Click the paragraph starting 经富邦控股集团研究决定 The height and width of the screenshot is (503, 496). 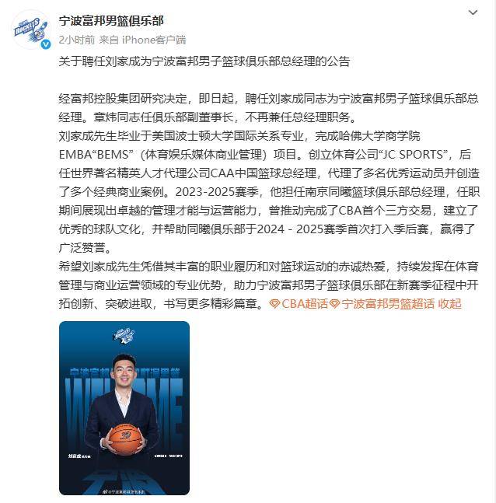268,108
